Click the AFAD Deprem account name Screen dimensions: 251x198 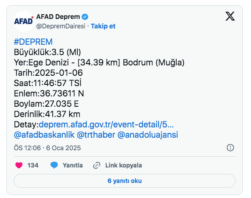(x=58, y=17)
